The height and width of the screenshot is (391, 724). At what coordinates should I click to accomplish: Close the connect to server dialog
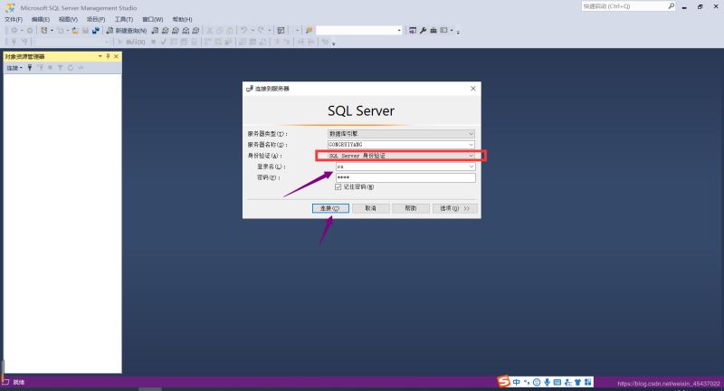pyautogui.click(x=472, y=89)
